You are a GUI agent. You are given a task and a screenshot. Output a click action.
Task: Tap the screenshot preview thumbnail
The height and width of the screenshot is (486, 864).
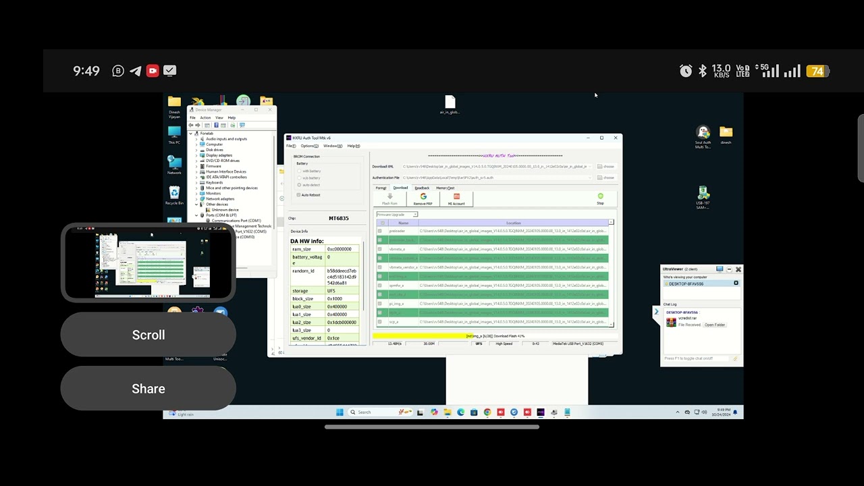148,263
